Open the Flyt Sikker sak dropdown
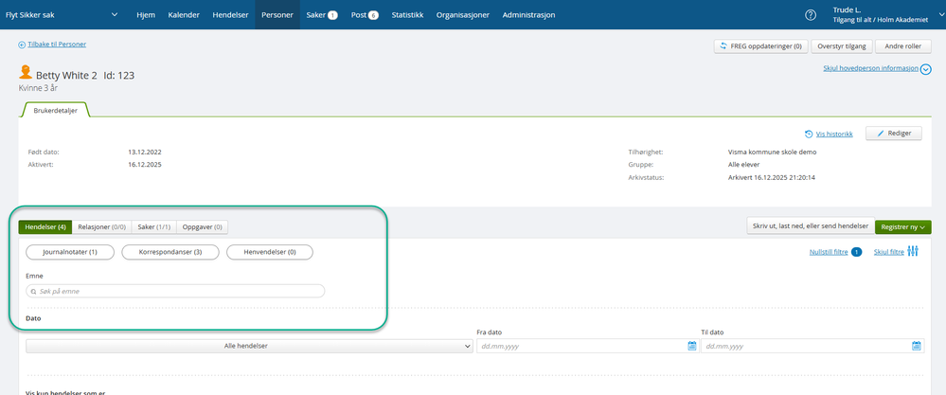Image resolution: width=946 pixels, height=395 pixels. [62, 15]
